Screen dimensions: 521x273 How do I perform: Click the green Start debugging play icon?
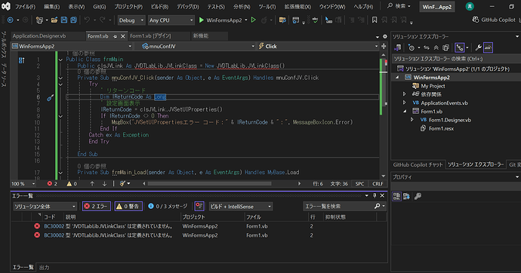click(x=202, y=20)
